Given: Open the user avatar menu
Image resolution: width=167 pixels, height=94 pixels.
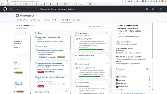Looking at the screenshot, I should tap(162, 9).
